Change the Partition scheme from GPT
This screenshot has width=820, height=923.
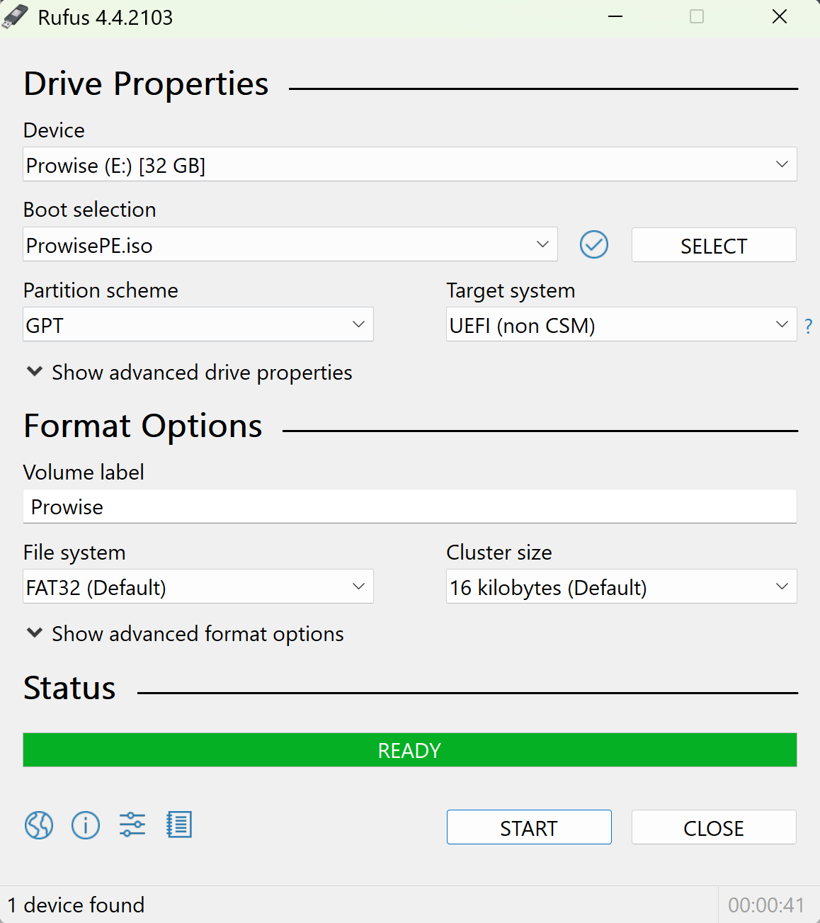tap(198, 325)
